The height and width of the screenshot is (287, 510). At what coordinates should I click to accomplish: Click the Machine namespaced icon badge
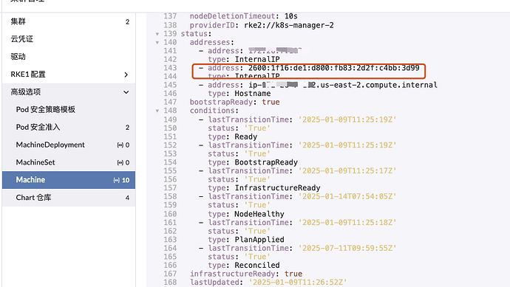(116, 180)
